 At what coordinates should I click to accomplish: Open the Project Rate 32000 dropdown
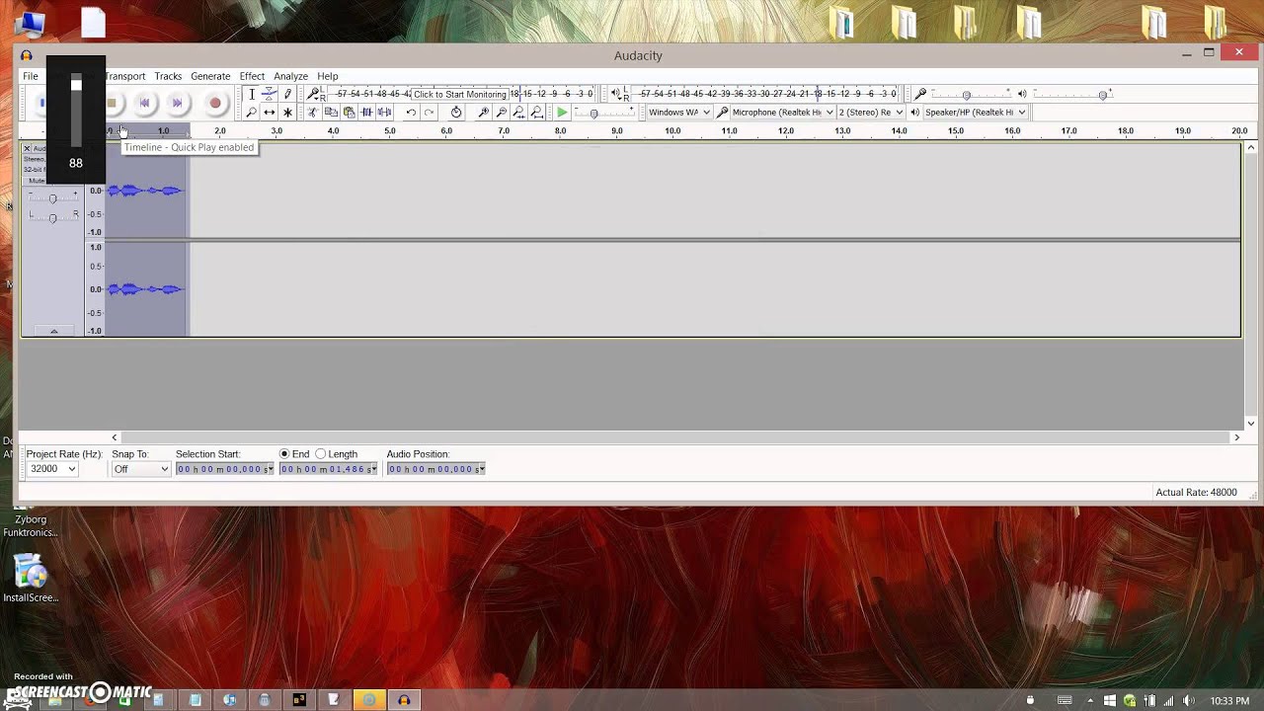point(52,469)
